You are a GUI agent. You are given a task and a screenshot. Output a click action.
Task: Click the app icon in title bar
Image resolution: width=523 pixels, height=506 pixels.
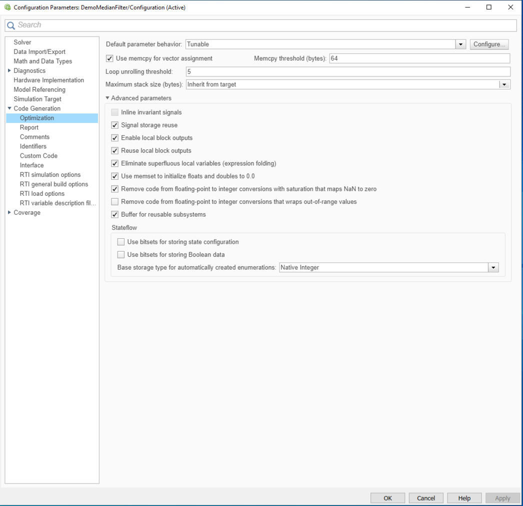[7, 7]
